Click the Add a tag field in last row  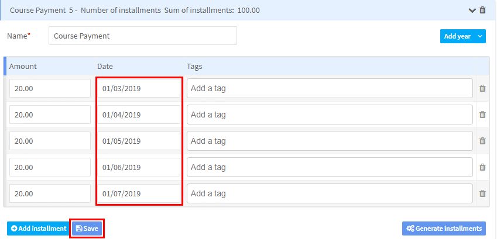pyautogui.click(x=330, y=193)
